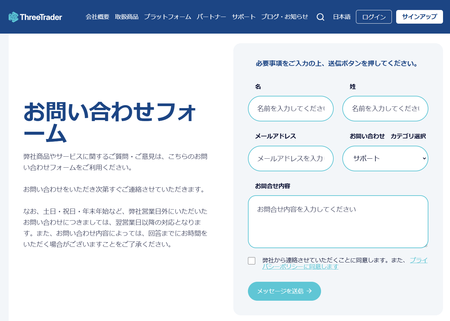Image resolution: width=450 pixels, height=321 pixels.
Task: Open the 日本語 language selector
Action: click(342, 17)
